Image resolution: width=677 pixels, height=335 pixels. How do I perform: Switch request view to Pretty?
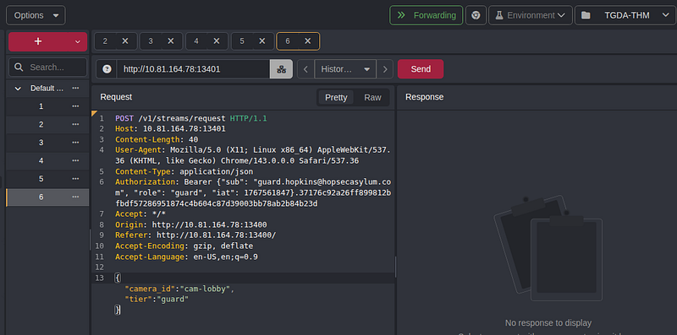[336, 97]
